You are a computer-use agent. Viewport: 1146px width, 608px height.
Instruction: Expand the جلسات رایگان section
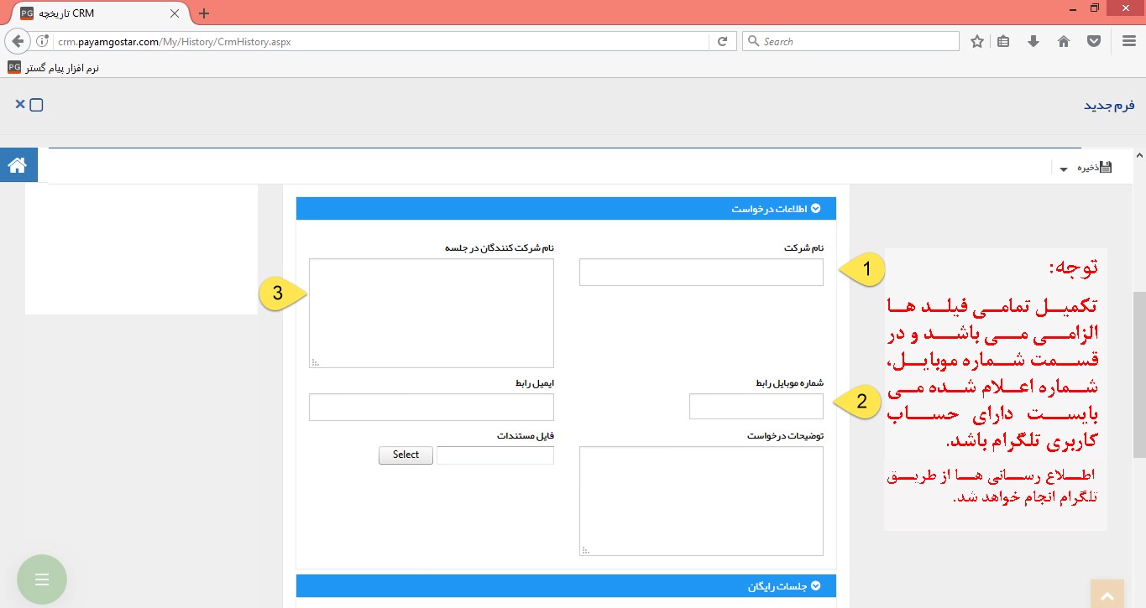(815, 585)
